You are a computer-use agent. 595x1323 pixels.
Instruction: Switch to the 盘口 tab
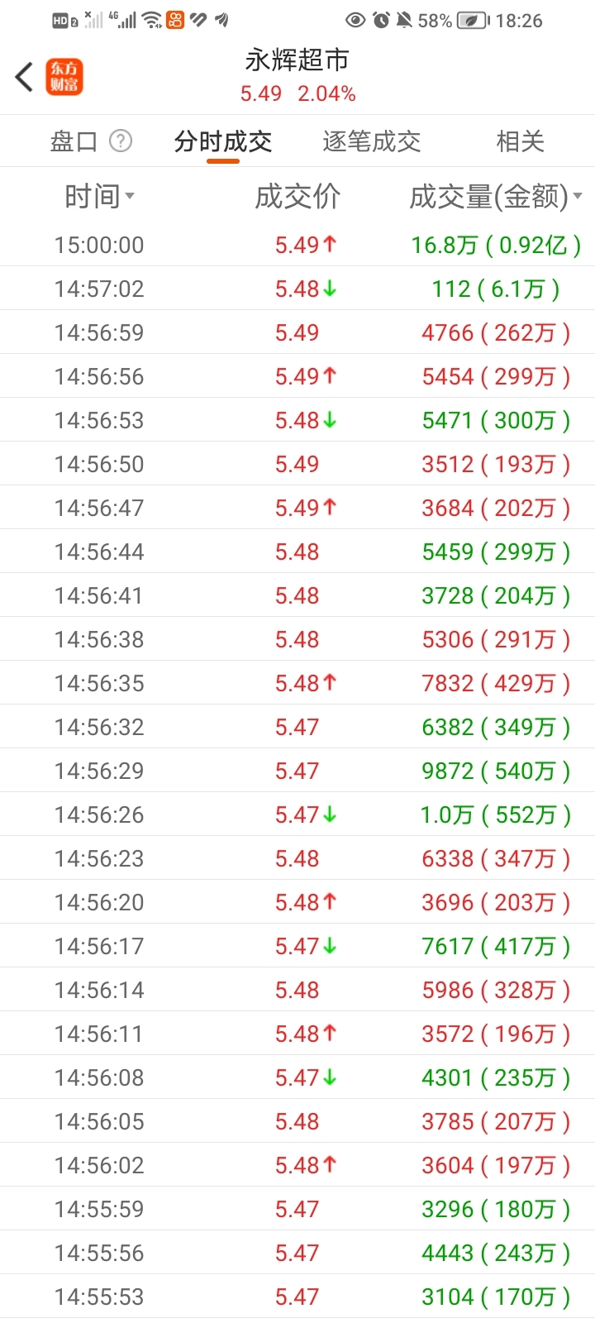click(74, 141)
